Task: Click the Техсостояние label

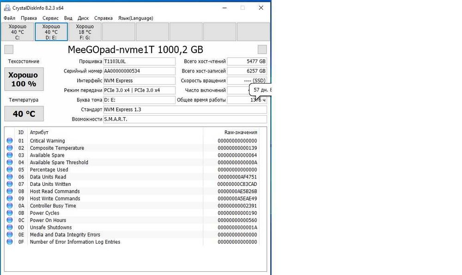Action: 24,61
